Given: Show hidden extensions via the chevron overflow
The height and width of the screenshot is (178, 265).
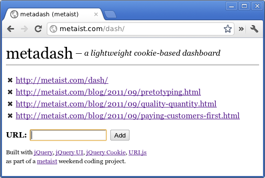Looking at the screenshot, I should point(241,29).
